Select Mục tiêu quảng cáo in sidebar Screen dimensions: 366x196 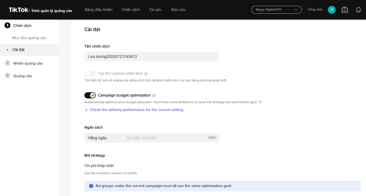click(x=29, y=38)
